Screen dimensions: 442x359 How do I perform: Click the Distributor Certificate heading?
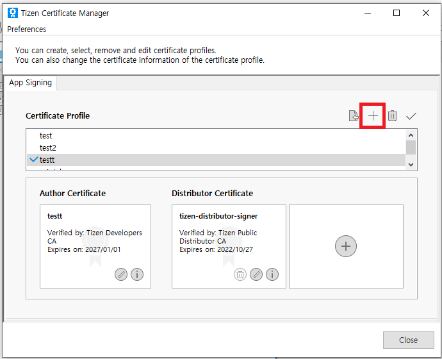pos(212,193)
